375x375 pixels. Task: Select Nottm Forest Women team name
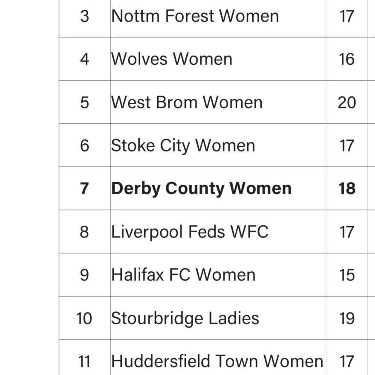[x=195, y=16]
